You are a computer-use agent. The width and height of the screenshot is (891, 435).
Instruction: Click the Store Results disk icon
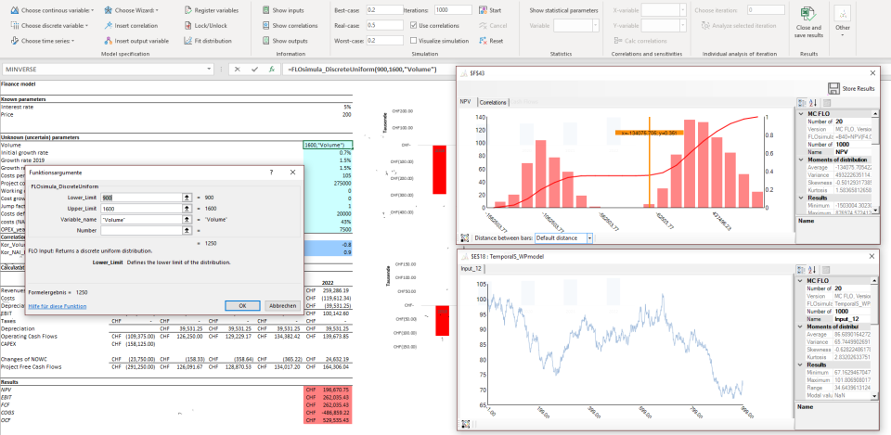coord(834,88)
